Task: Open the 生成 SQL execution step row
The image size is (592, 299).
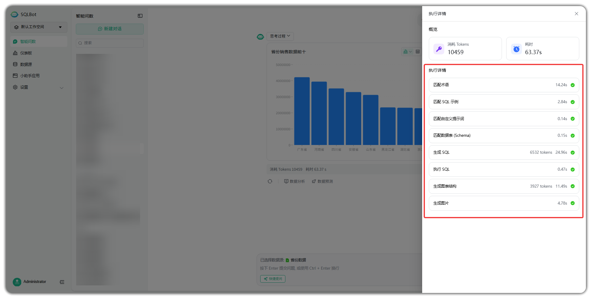Action: [x=503, y=153]
